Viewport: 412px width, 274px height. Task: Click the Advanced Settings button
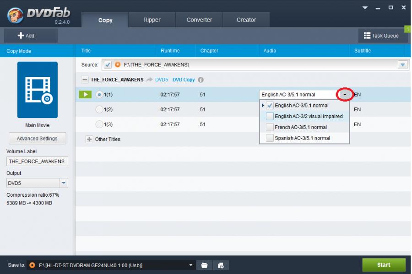[x=37, y=139]
